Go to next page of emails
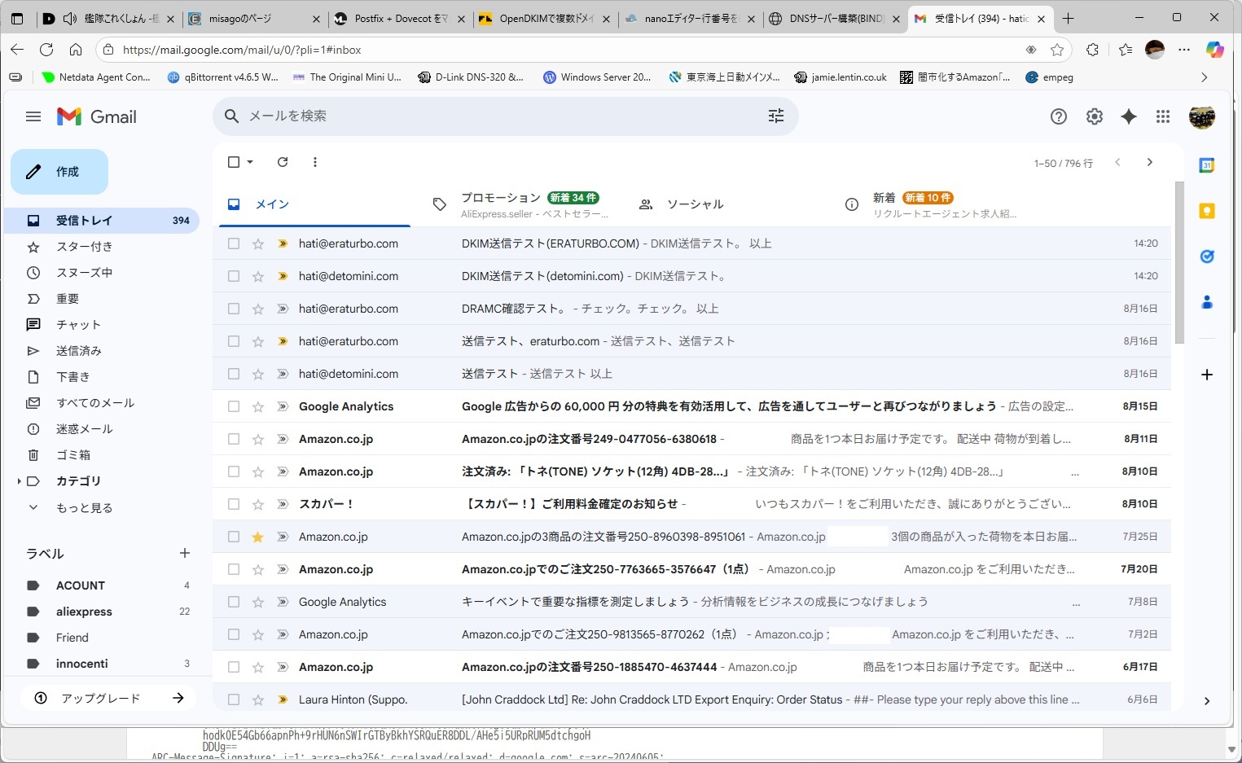Screen dimensions: 1242x763 pos(1150,162)
